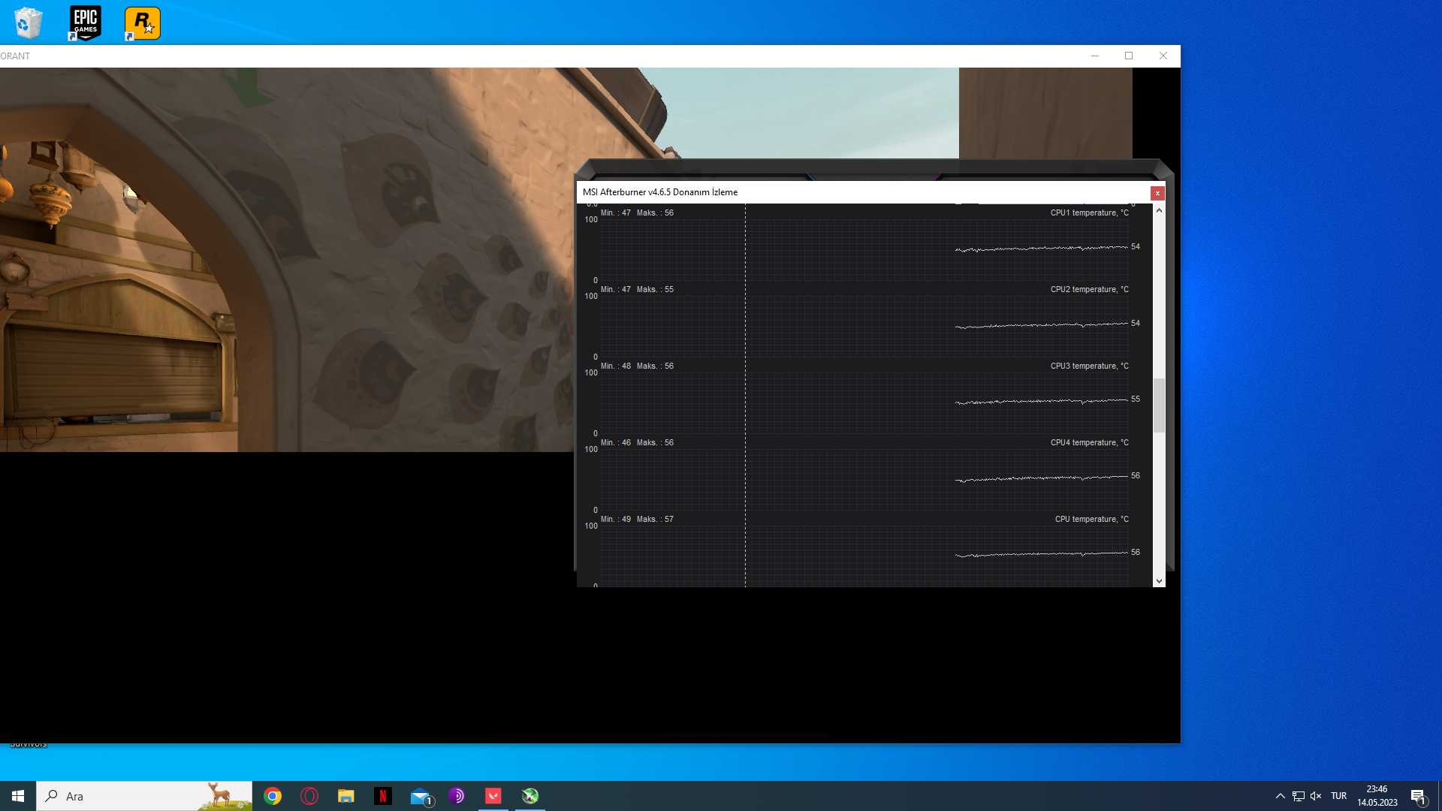This screenshot has height=811, width=1442.
Task: Open the Recycle Bin icon
Action: tap(29, 23)
